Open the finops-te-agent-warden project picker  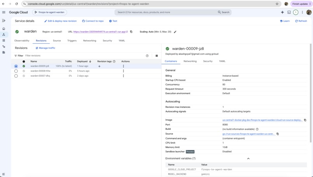pos(49,12)
